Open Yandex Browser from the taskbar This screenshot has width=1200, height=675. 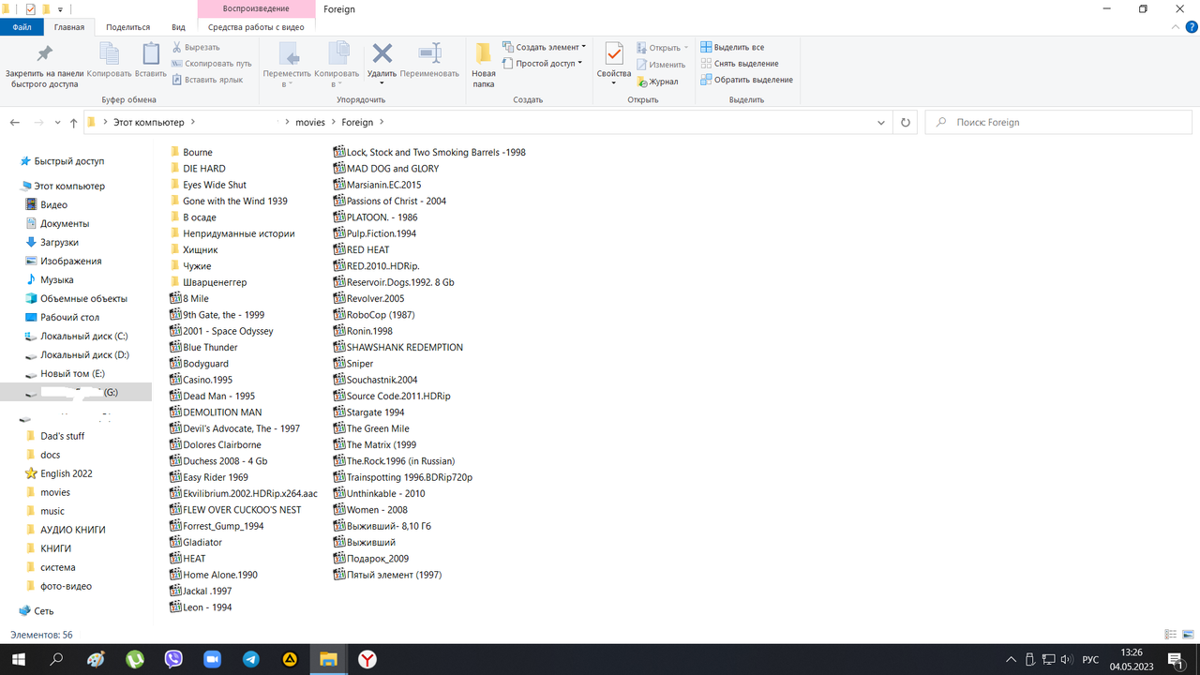tap(367, 659)
